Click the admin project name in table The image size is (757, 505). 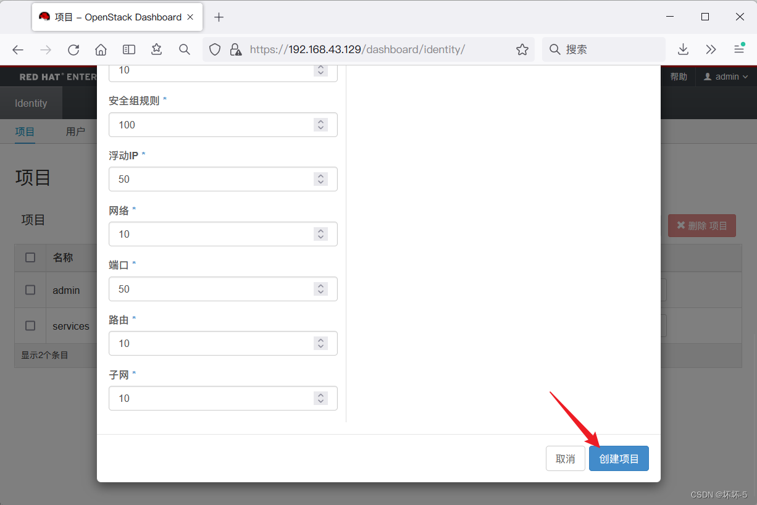66,290
